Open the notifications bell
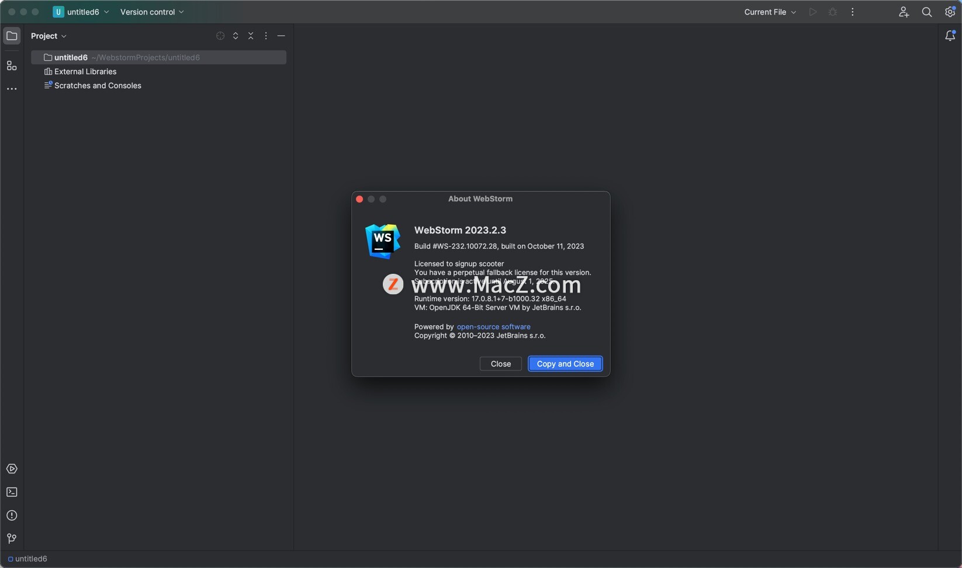This screenshot has height=568, width=962. click(x=950, y=36)
